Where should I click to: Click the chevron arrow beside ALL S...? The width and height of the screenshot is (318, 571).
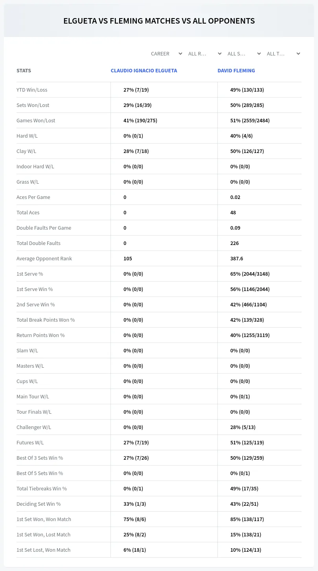point(259,53)
